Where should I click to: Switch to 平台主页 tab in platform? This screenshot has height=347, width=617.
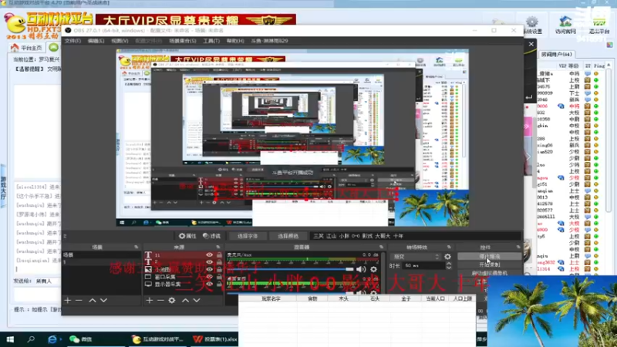[27, 48]
